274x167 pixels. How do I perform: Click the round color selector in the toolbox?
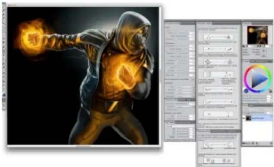pyautogui.click(x=4, y=95)
